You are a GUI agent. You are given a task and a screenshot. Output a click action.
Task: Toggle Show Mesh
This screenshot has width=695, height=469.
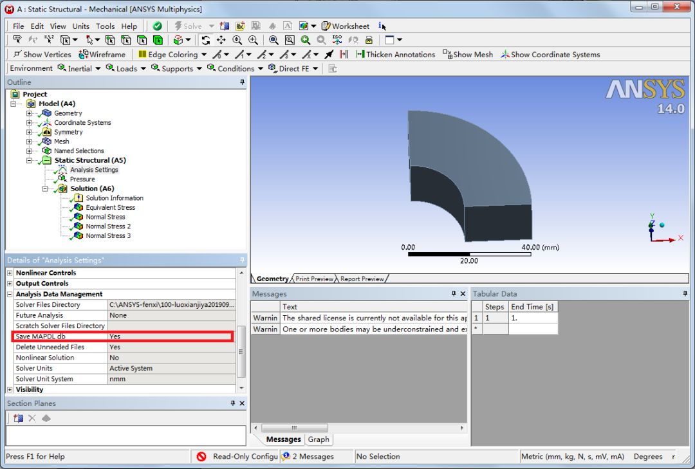tap(468, 55)
